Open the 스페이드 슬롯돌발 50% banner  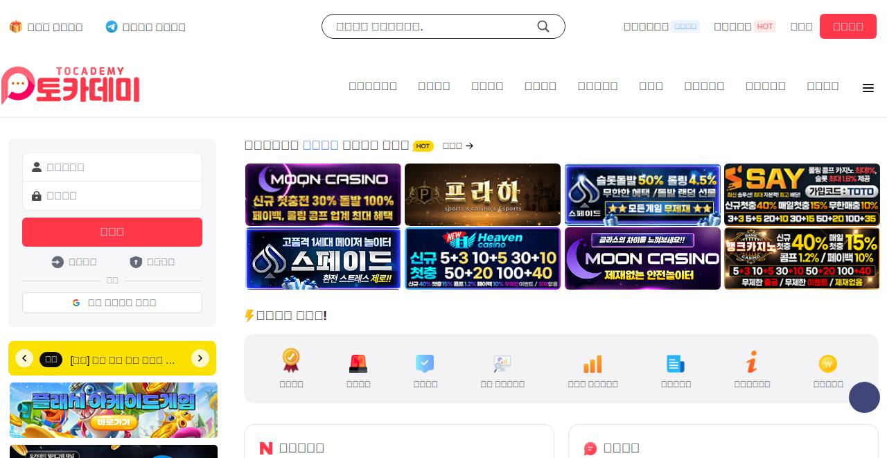coord(642,195)
